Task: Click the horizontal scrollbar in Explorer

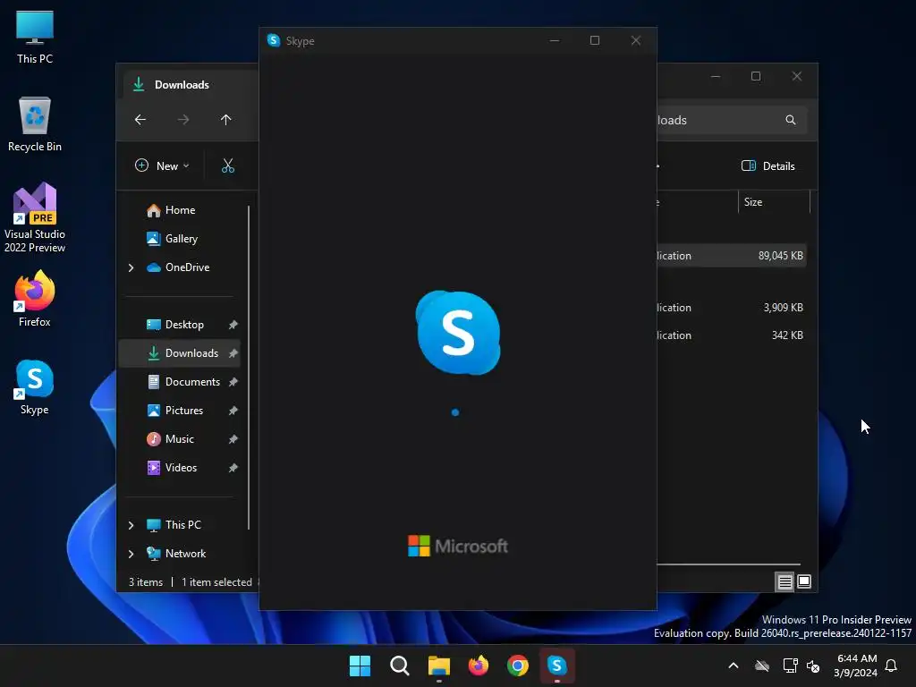Action: [728, 565]
